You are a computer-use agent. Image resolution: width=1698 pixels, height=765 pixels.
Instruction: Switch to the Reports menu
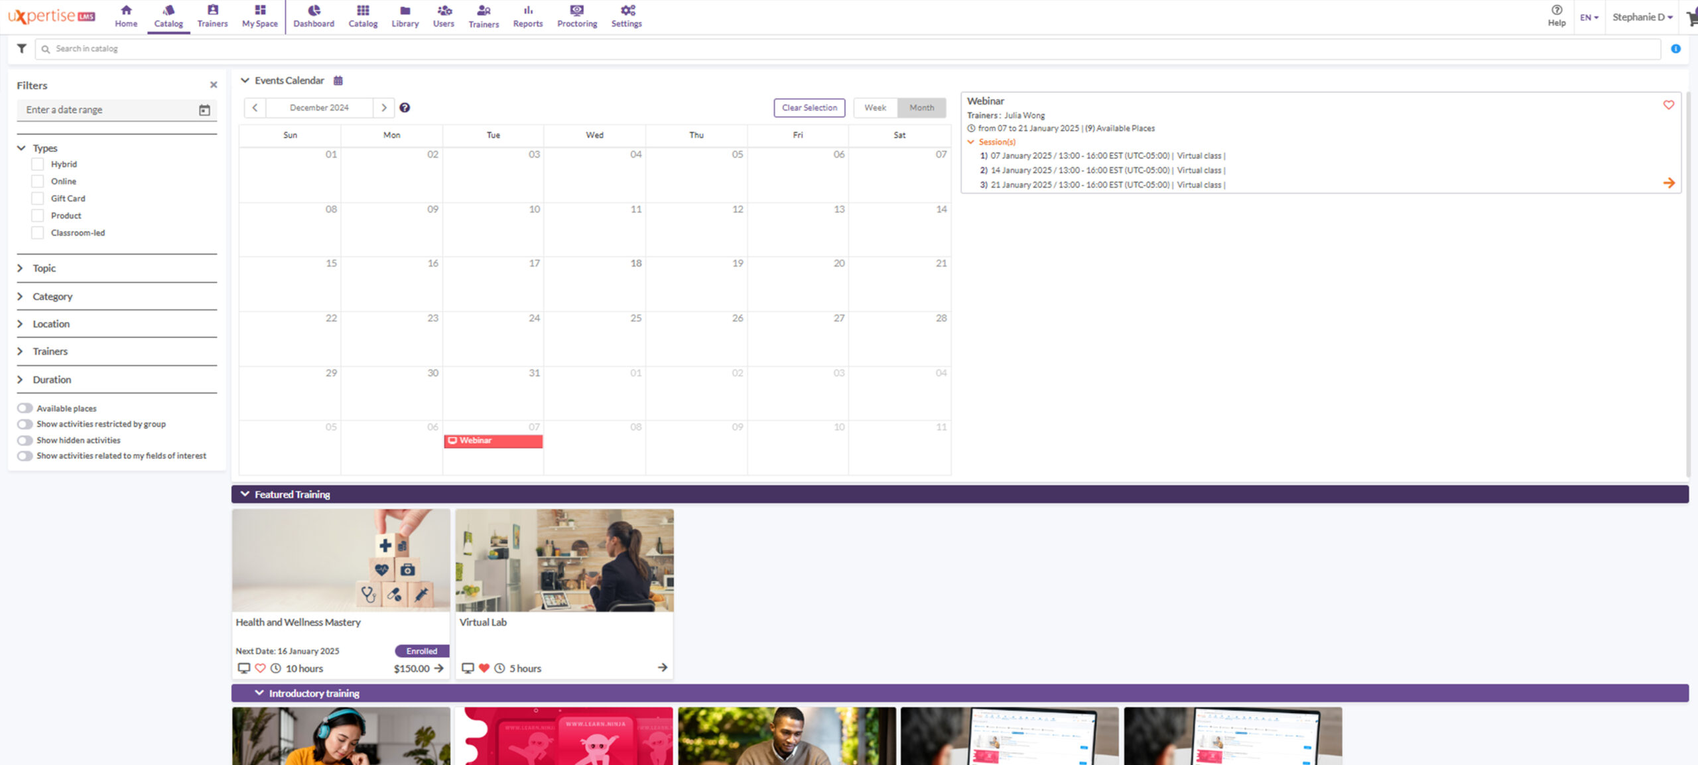[527, 16]
